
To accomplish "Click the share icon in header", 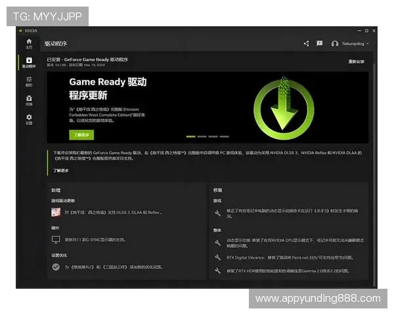I will [x=306, y=44].
